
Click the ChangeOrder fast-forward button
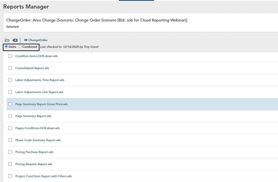(36, 40)
